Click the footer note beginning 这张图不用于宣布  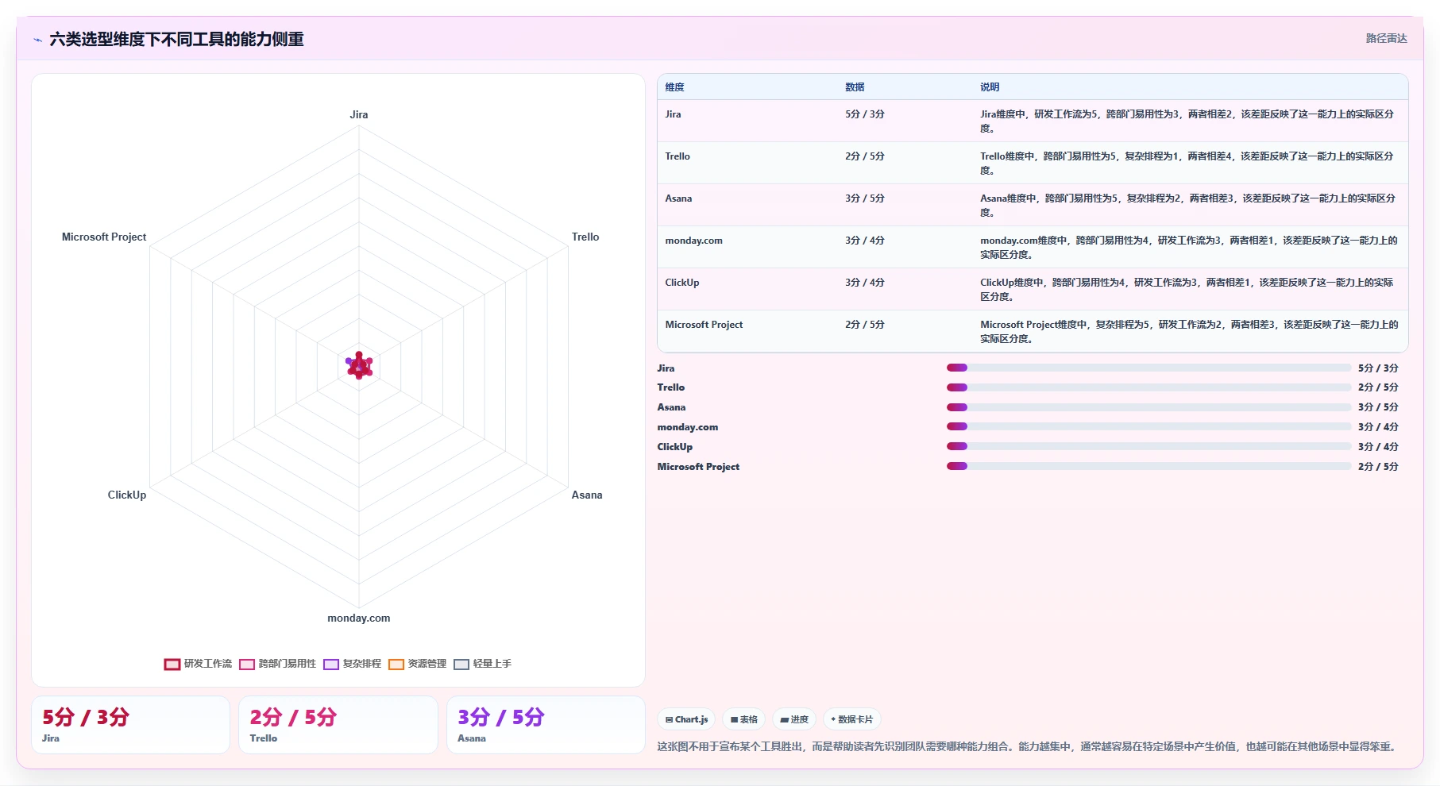coord(1029,746)
